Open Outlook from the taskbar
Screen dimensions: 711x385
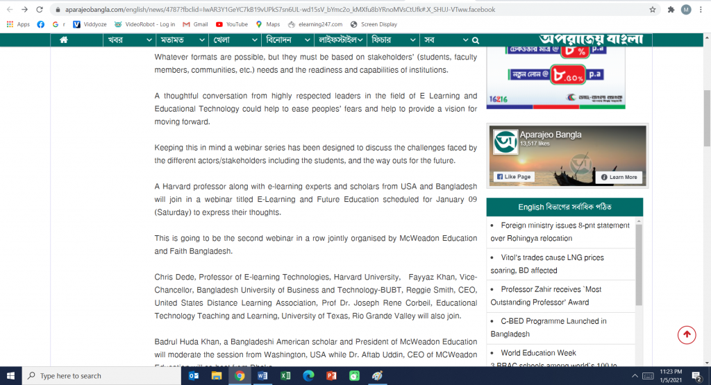pos(194,376)
